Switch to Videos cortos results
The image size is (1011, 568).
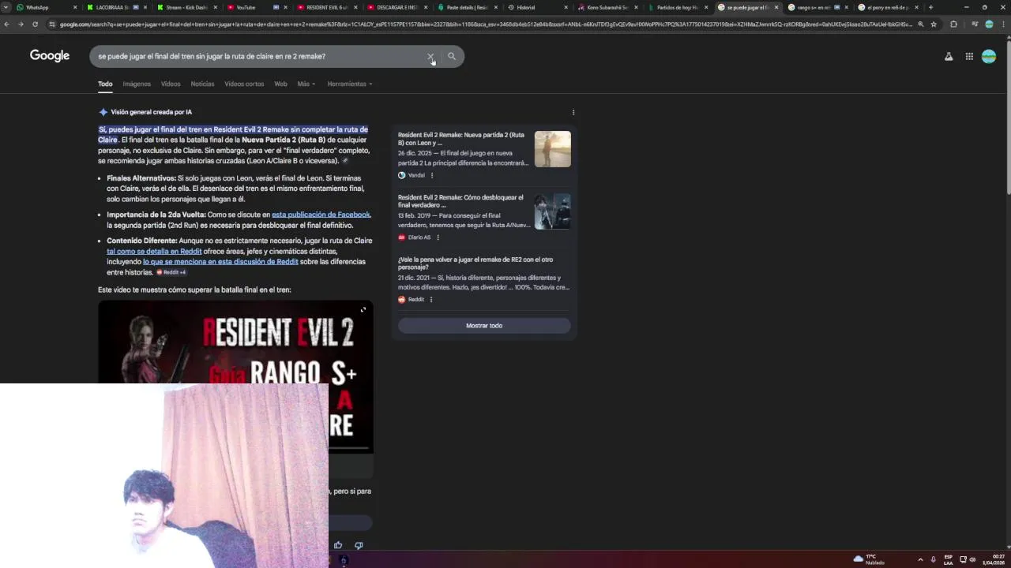tap(244, 84)
